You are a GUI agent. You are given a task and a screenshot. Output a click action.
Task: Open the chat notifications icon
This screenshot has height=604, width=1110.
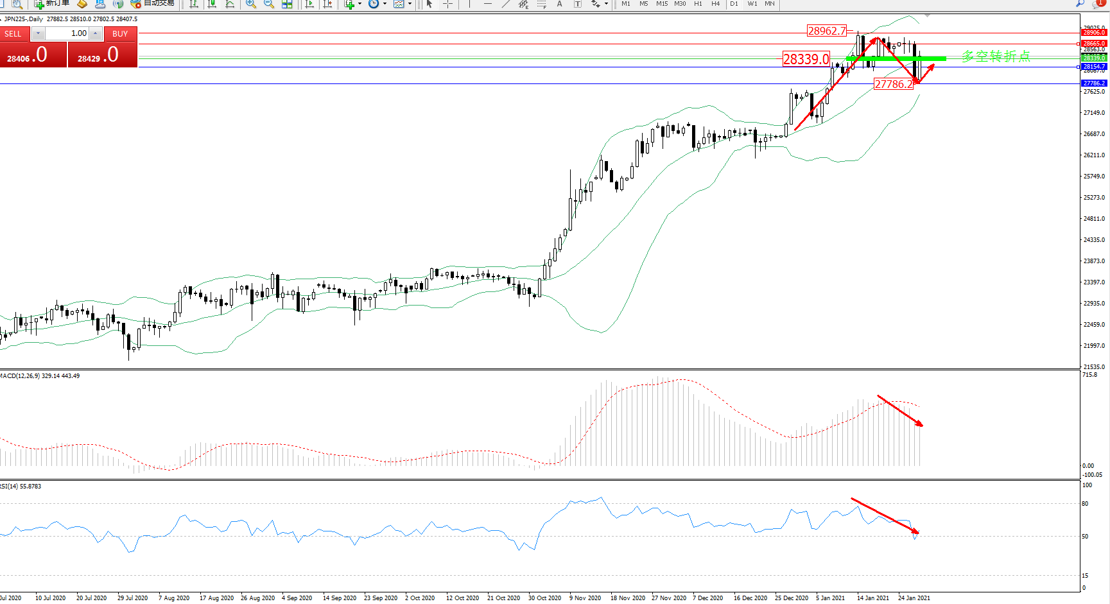(1098, 4)
